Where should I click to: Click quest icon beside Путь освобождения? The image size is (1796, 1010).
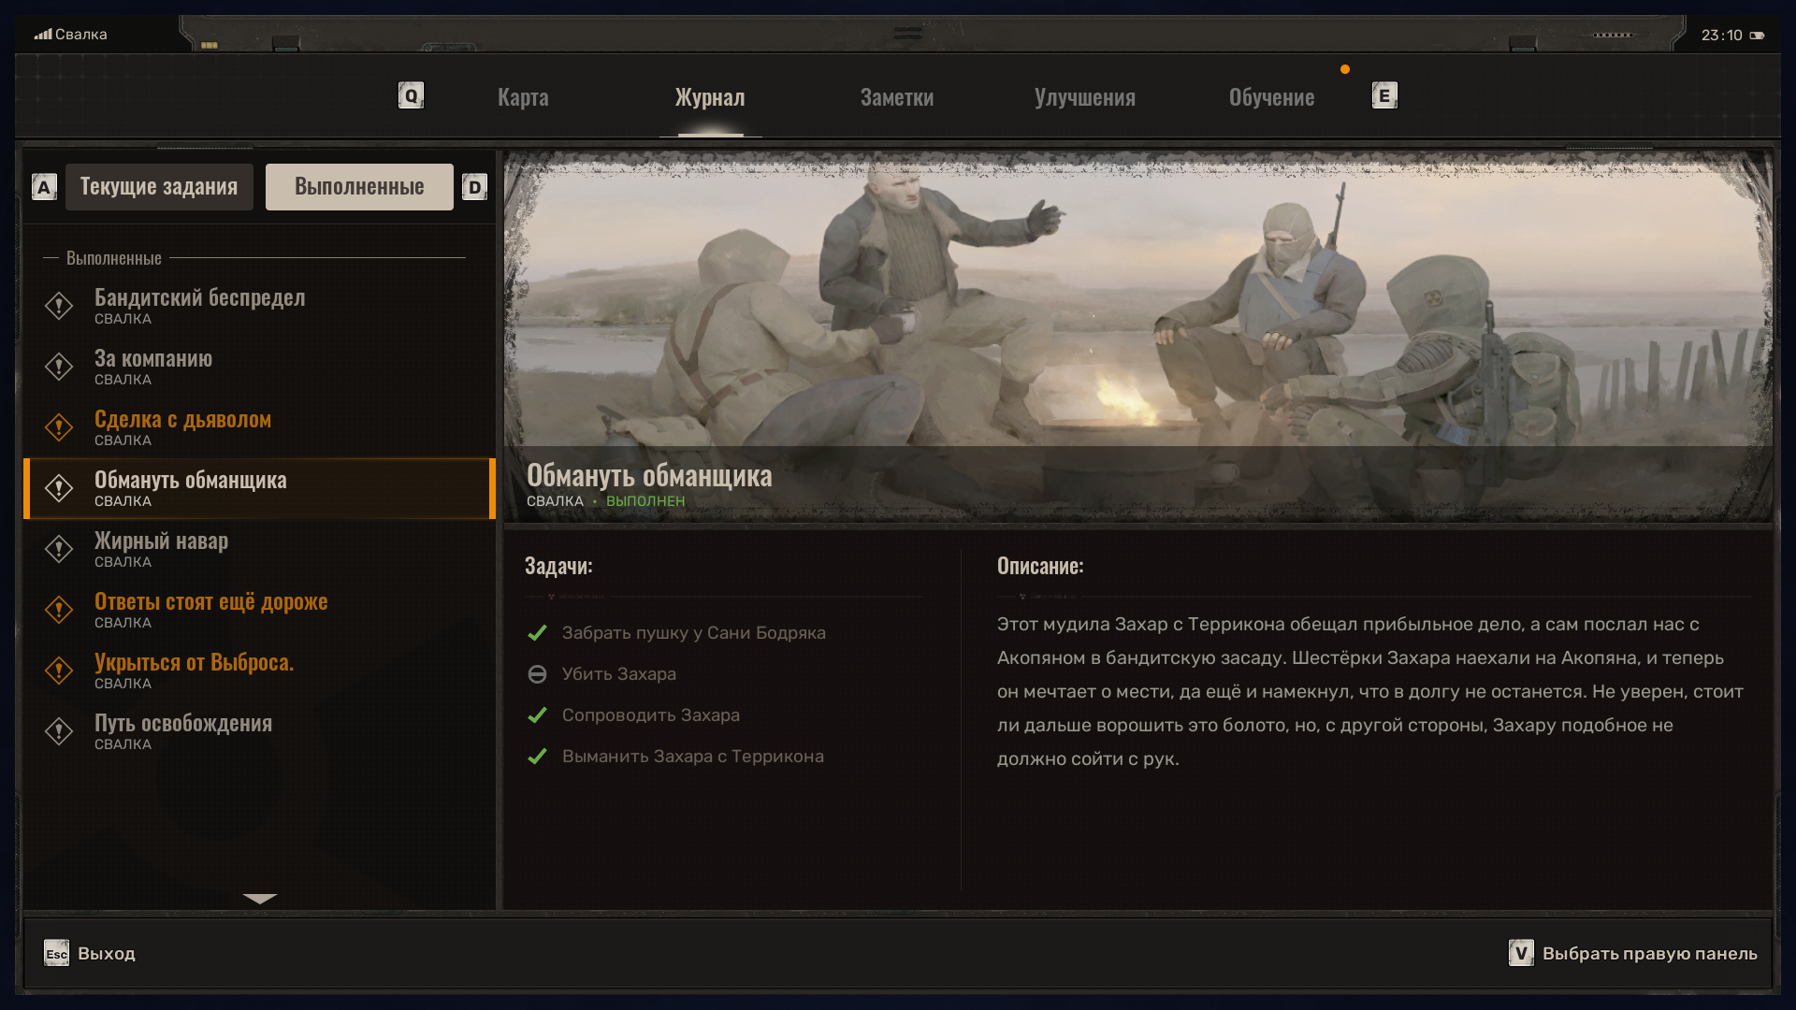pos(59,731)
